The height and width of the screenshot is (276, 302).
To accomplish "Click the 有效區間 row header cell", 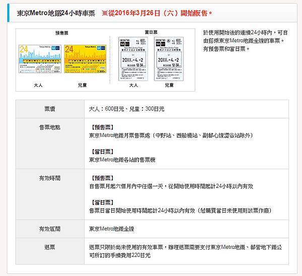I will click(x=50, y=229).
